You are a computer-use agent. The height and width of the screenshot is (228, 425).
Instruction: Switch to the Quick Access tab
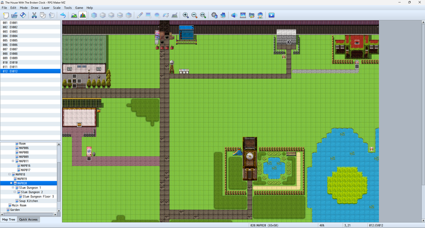(x=28, y=220)
